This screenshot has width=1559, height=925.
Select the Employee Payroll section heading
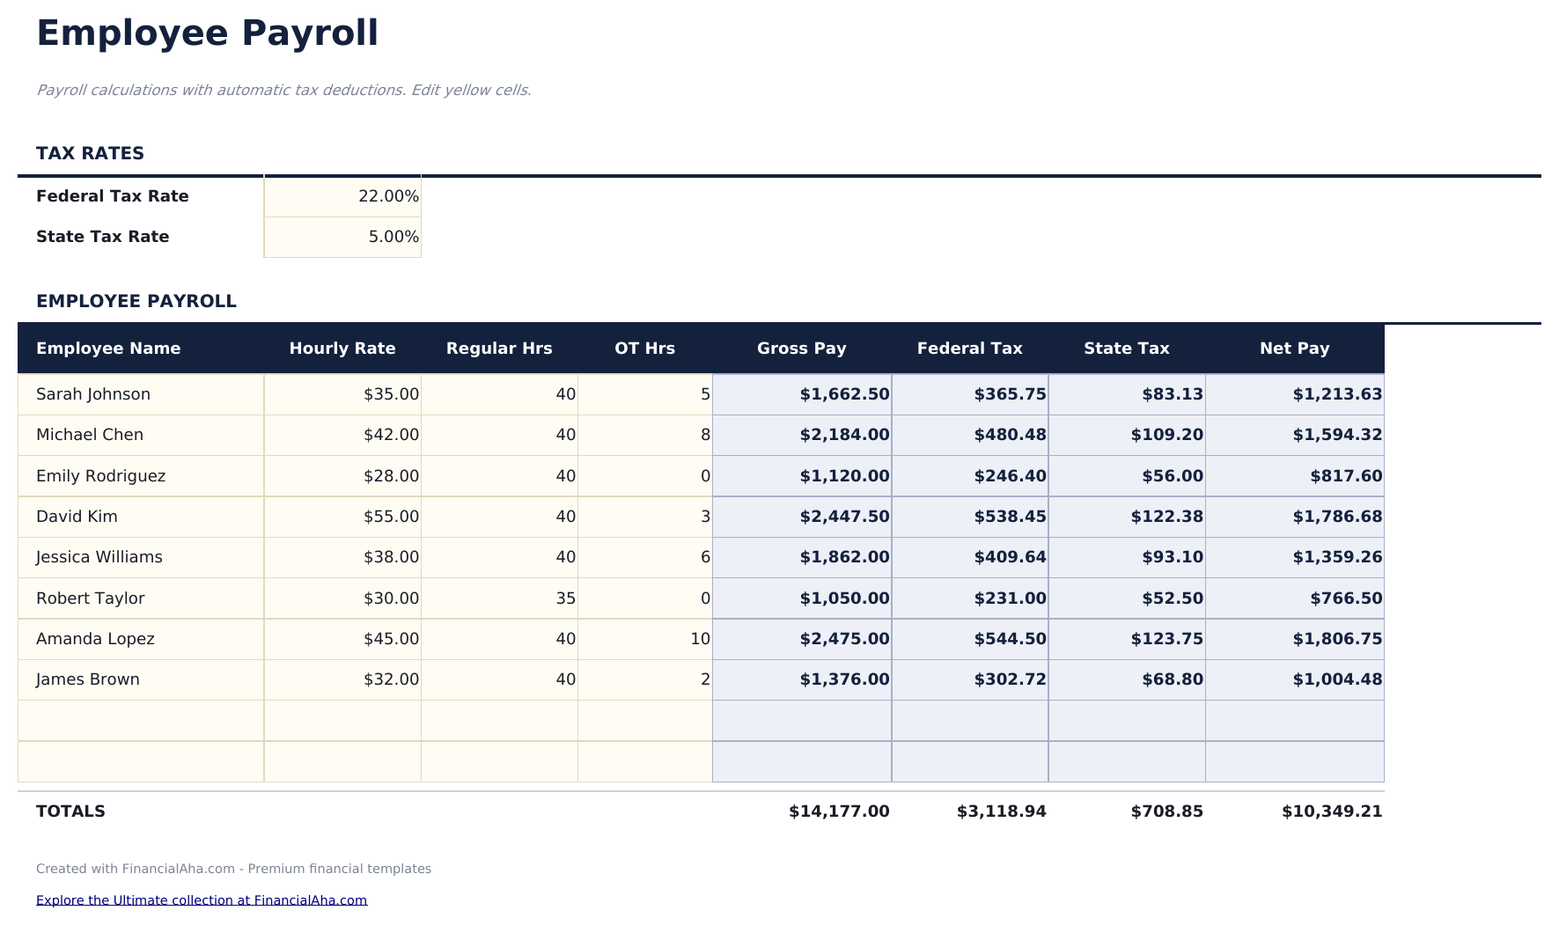(136, 300)
